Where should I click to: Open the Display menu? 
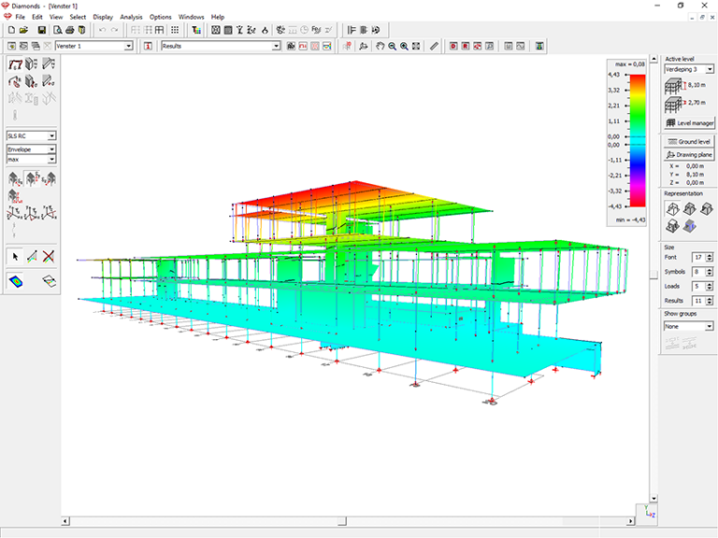103,17
